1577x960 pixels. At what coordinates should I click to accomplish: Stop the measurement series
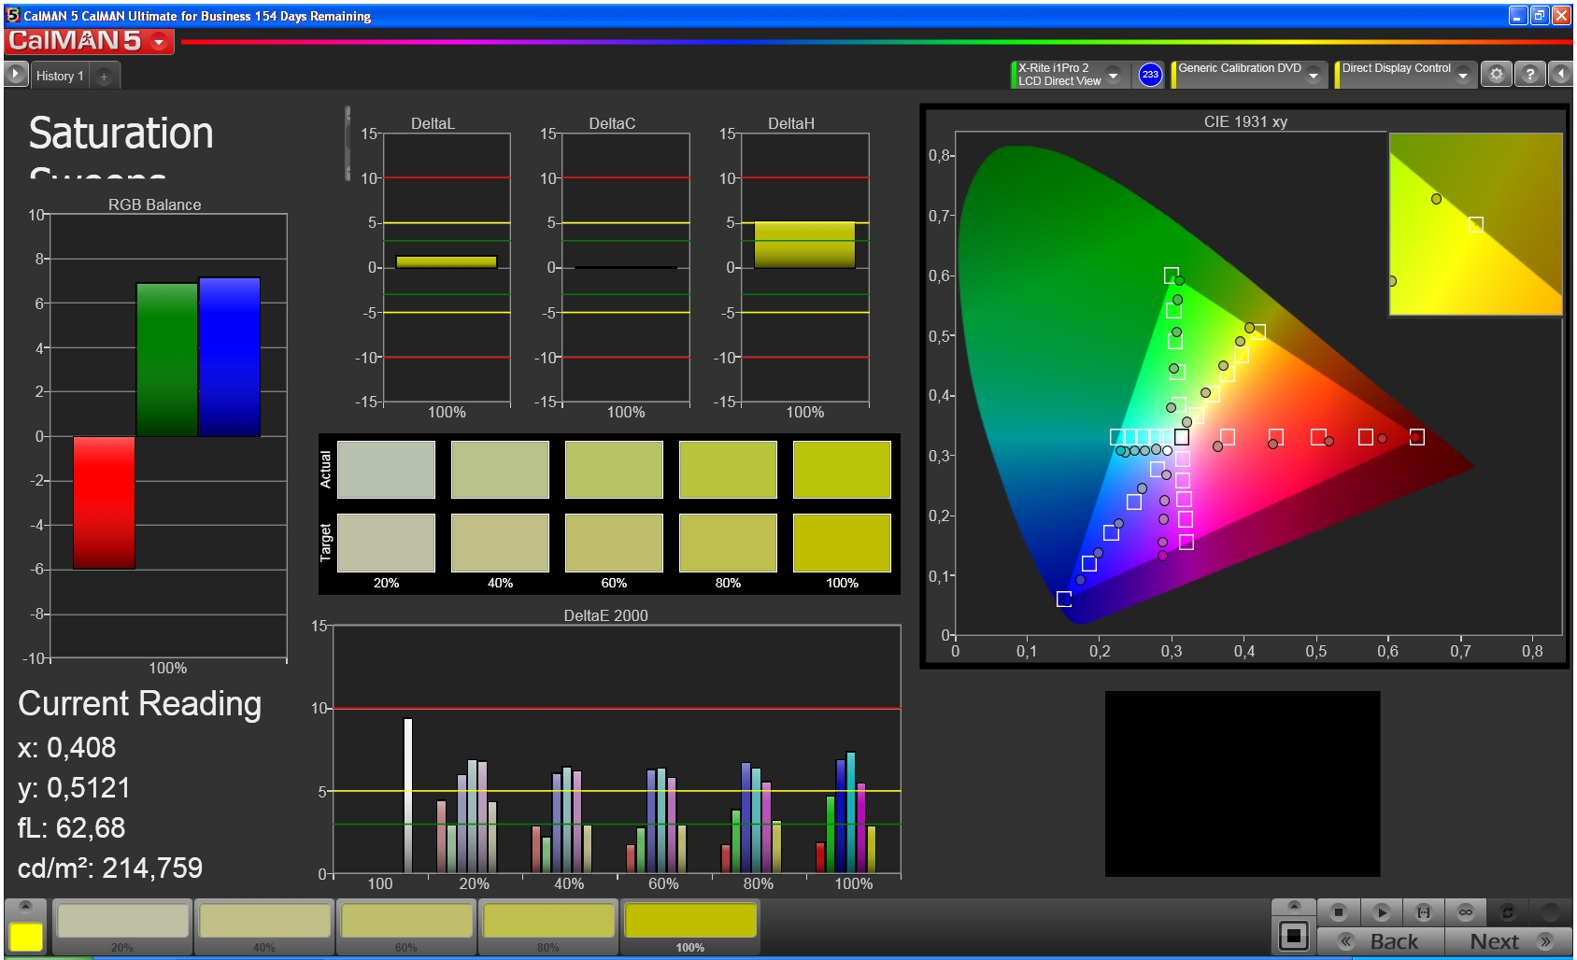click(1339, 911)
